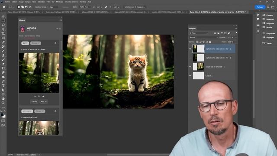Select the Gradient tool
This screenshot has height=156, width=277.
(3, 68)
